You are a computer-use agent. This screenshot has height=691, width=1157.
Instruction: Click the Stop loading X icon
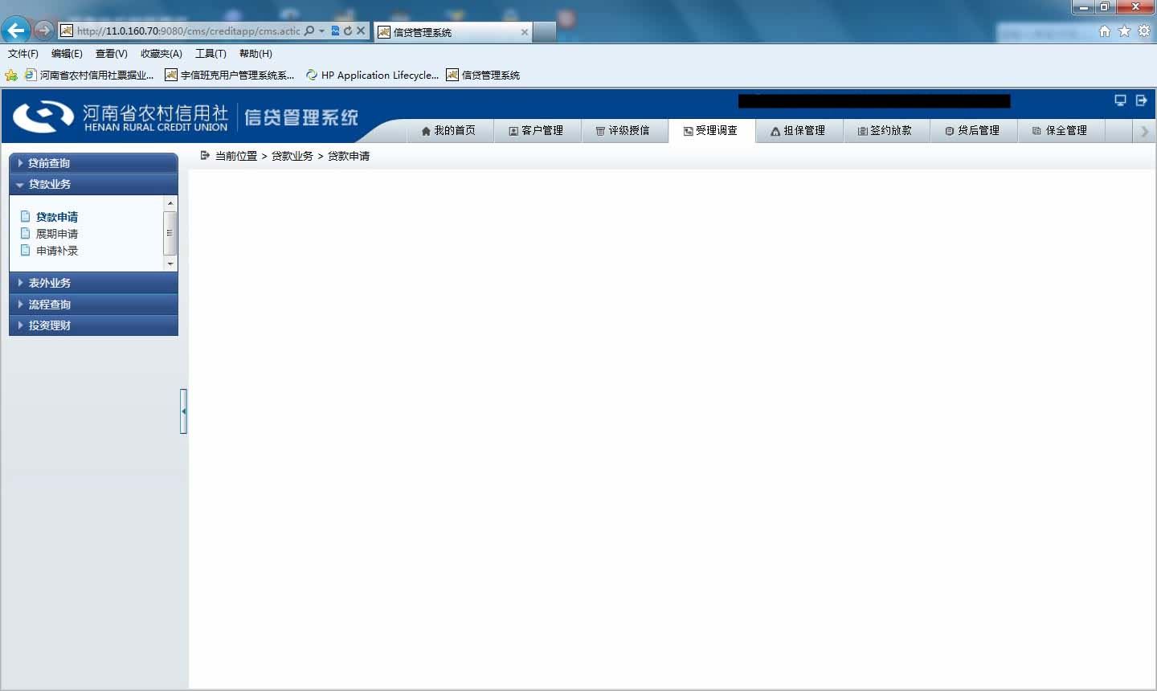(361, 31)
